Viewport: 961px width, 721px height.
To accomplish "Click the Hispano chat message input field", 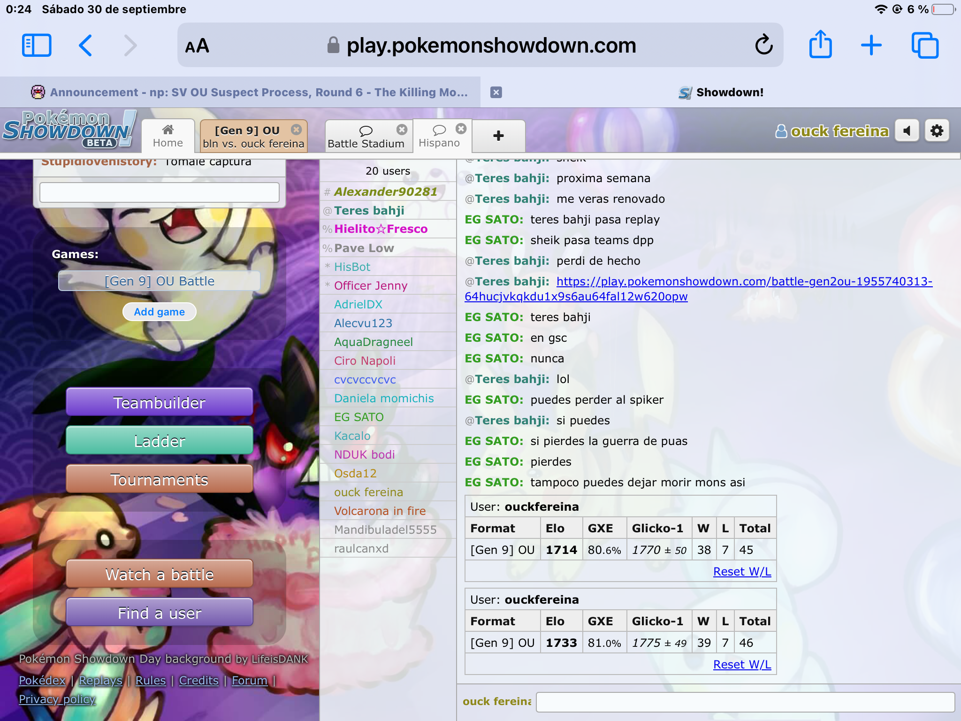I will (x=745, y=702).
